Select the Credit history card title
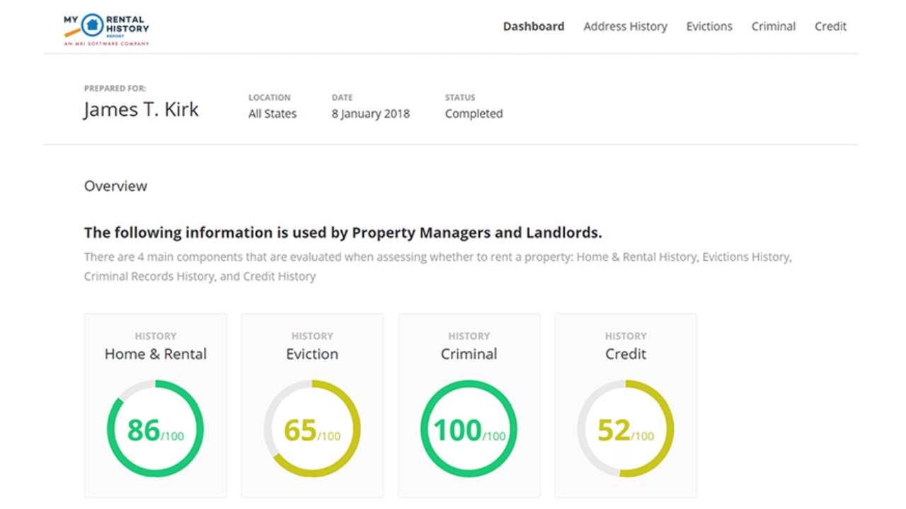The height and width of the screenshot is (509, 906). [x=626, y=354]
